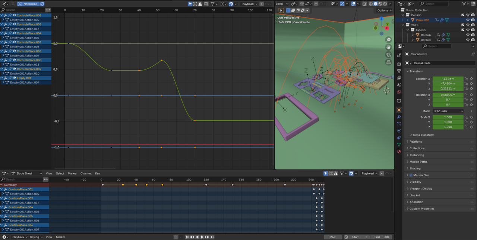This screenshot has width=477, height=240.
Task: Switch perspective/orthographic with grid gizmo
Action: pyautogui.click(x=388, y=62)
